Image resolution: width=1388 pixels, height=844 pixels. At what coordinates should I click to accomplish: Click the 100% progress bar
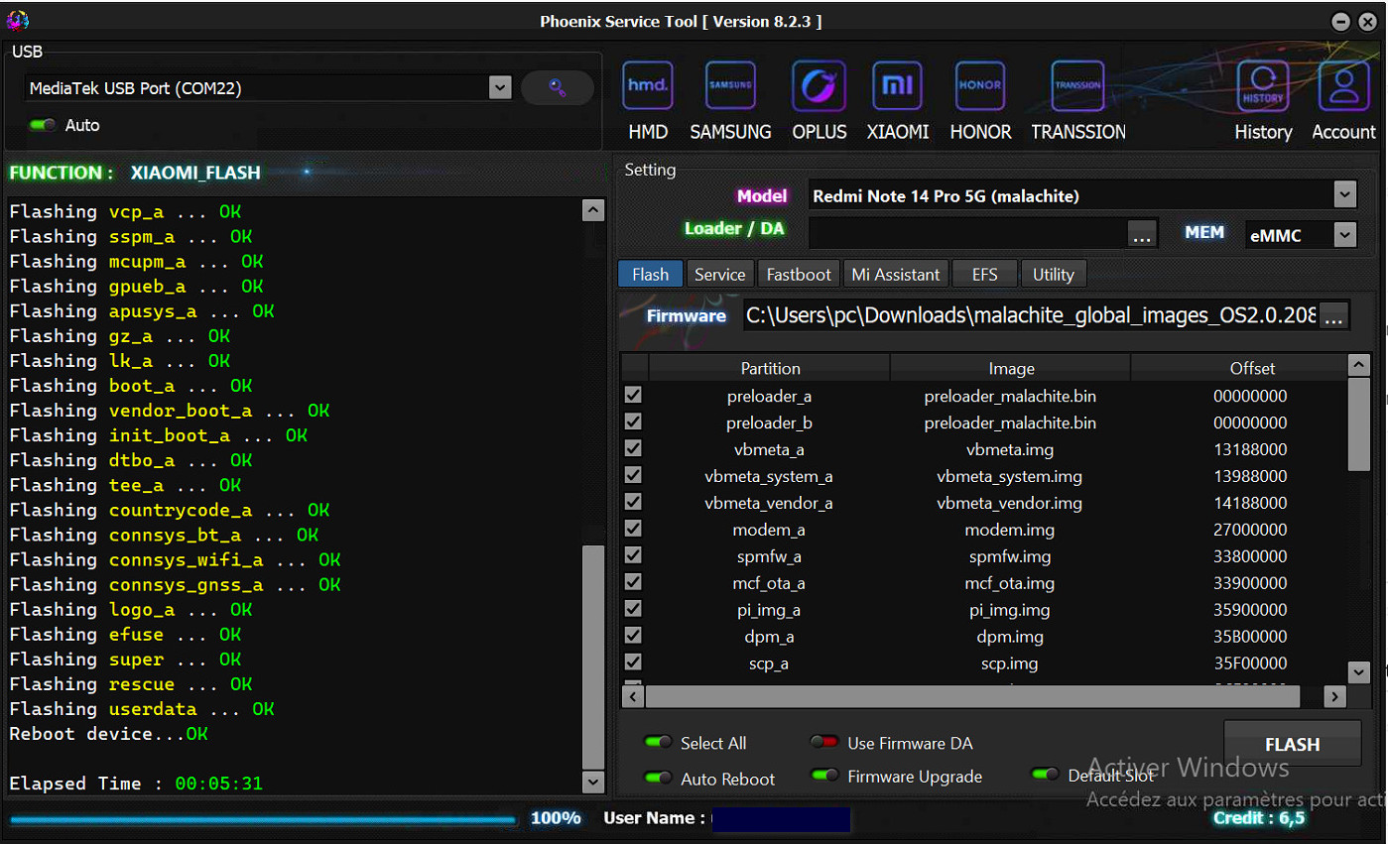click(263, 819)
